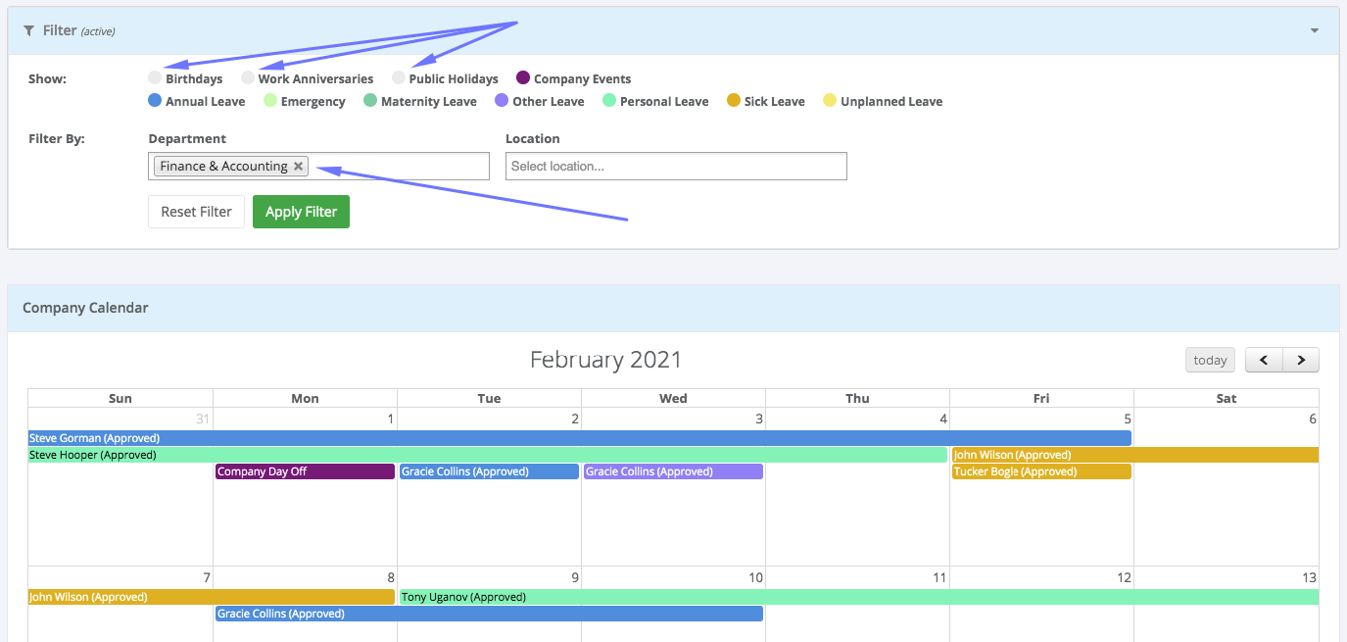Click day number 11 in the calendar
This screenshot has height=642, width=1347.
click(x=939, y=577)
